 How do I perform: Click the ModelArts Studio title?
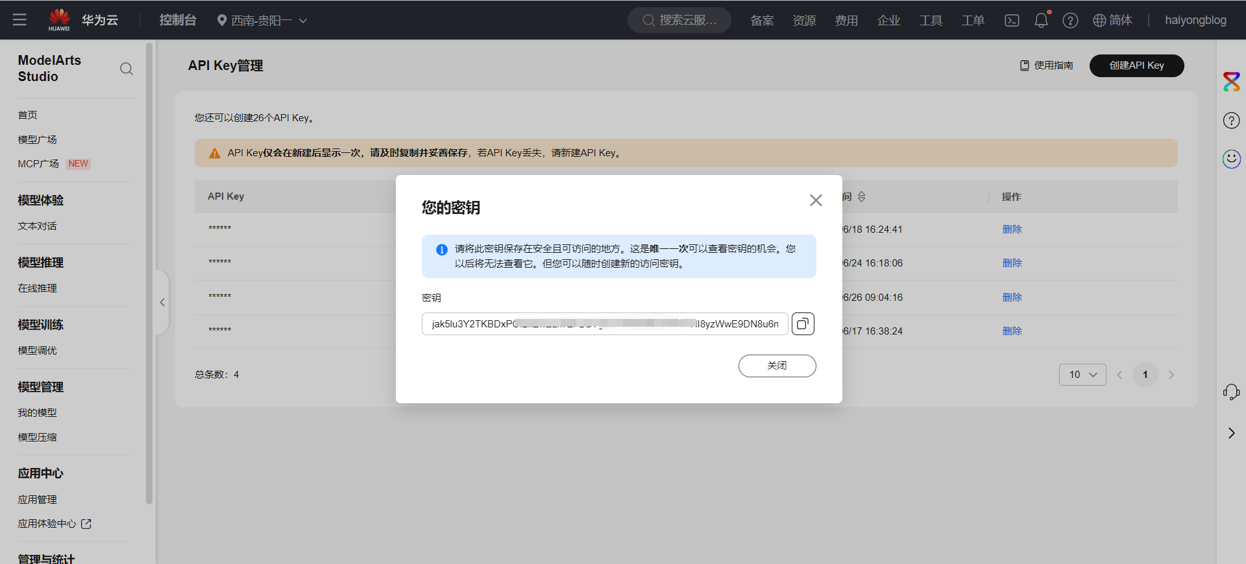[x=49, y=68]
